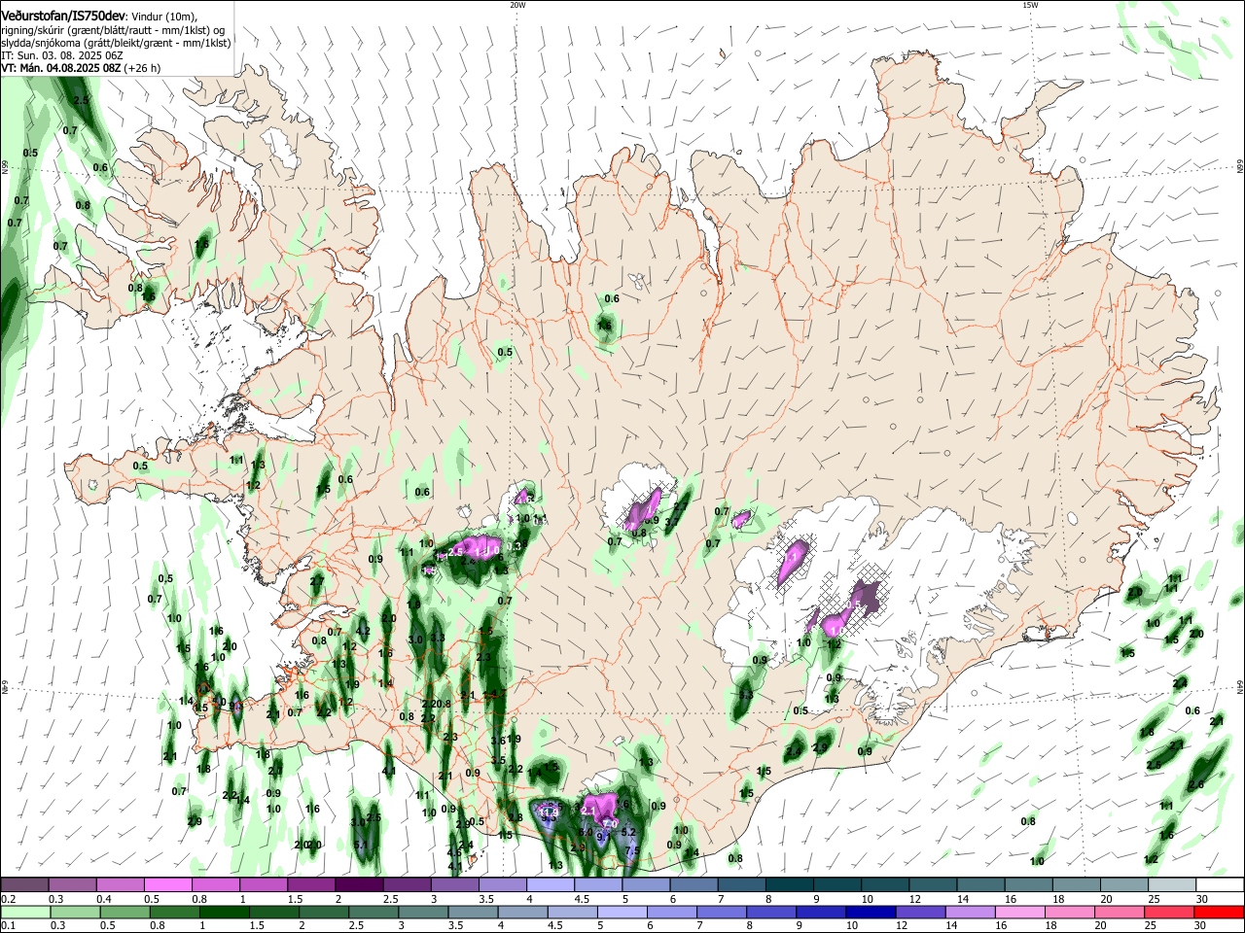Click the 7.5 precipitation value on the map
This screenshot has height=933, width=1245.
click(x=632, y=850)
